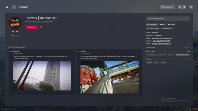Click the Freeroam game type badge
The image size is (198, 111).
click(171, 25)
